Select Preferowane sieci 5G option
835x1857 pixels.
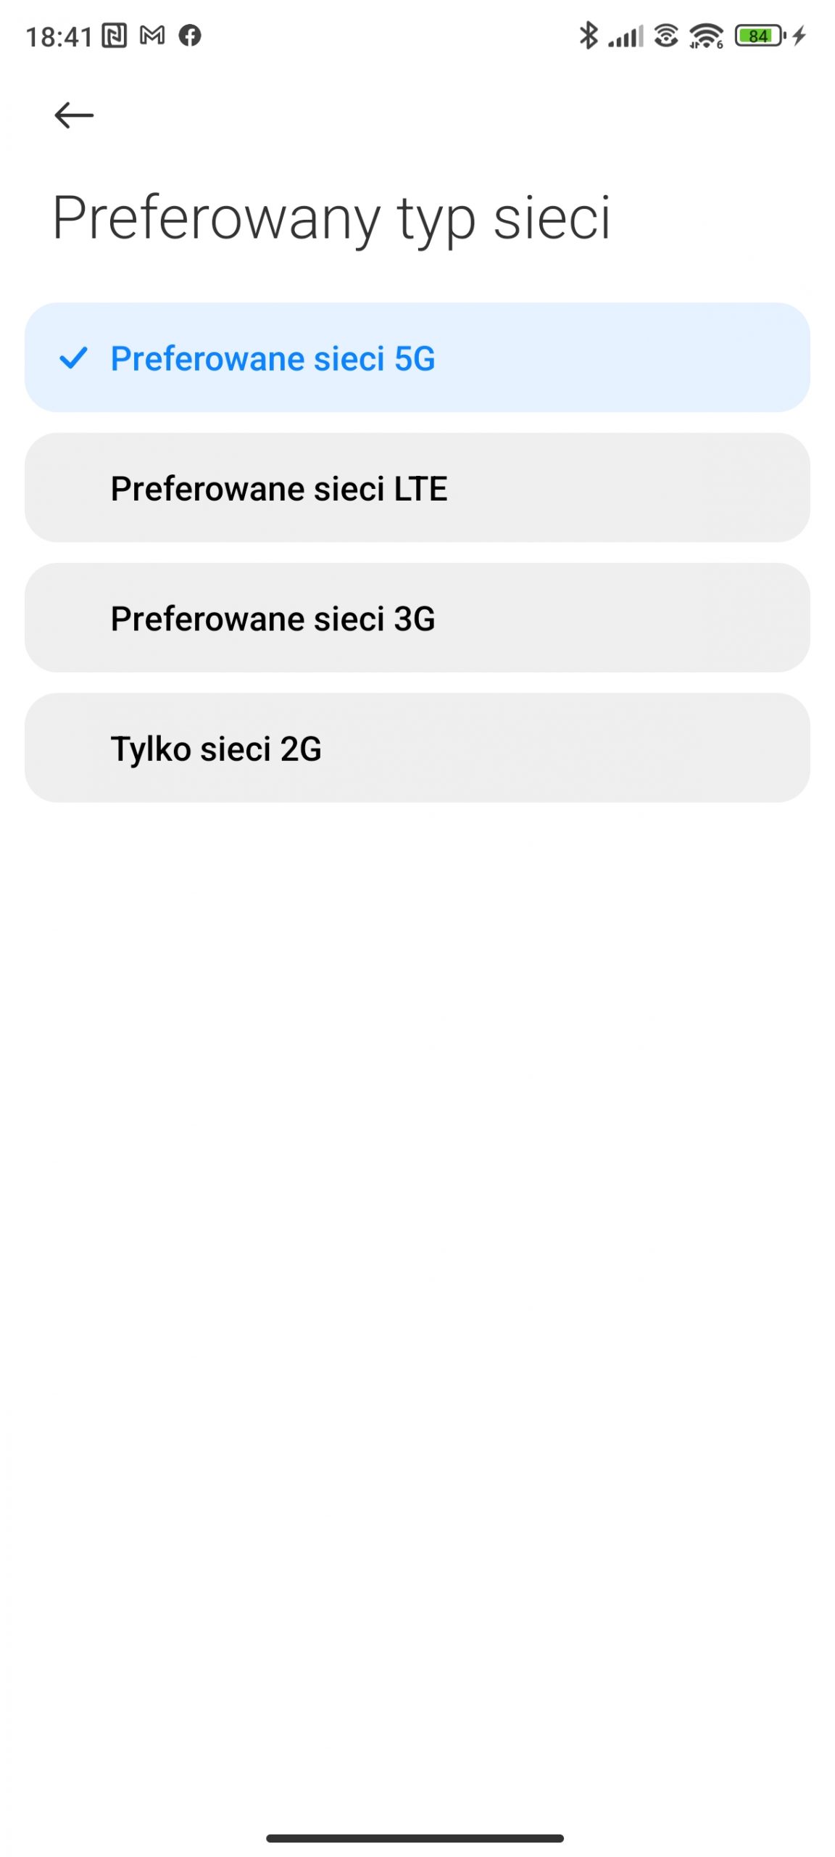(x=417, y=358)
